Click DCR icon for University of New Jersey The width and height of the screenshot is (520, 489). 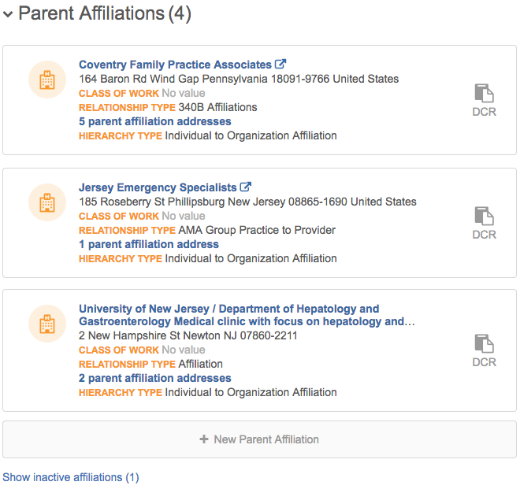484,343
